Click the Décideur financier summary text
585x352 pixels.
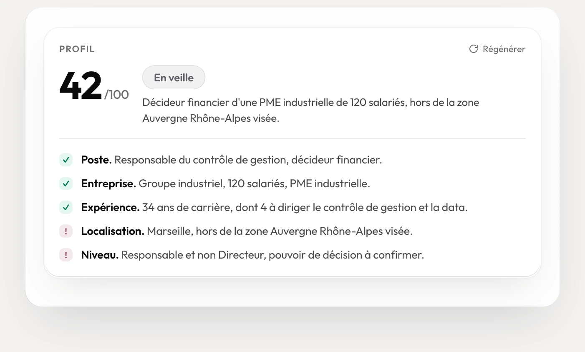click(311, 111)
